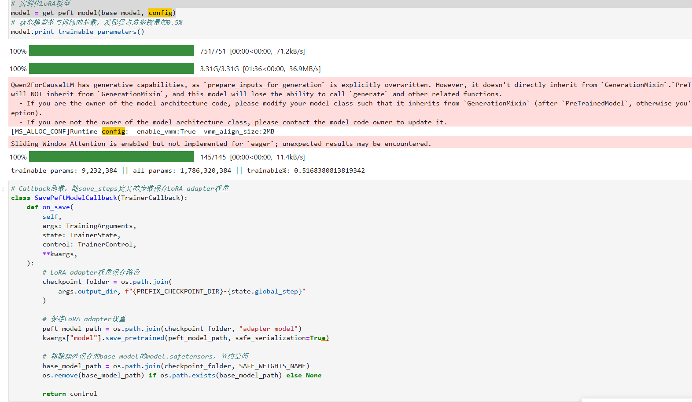Click the "adapter_model" string literal

click(x=269, y=329)
